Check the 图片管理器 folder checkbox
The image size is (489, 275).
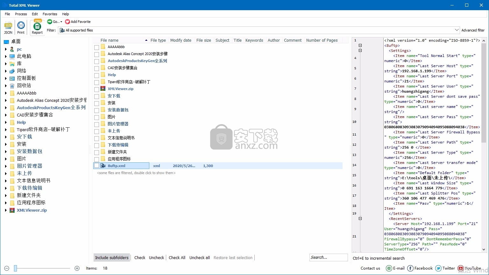(96, 124)
